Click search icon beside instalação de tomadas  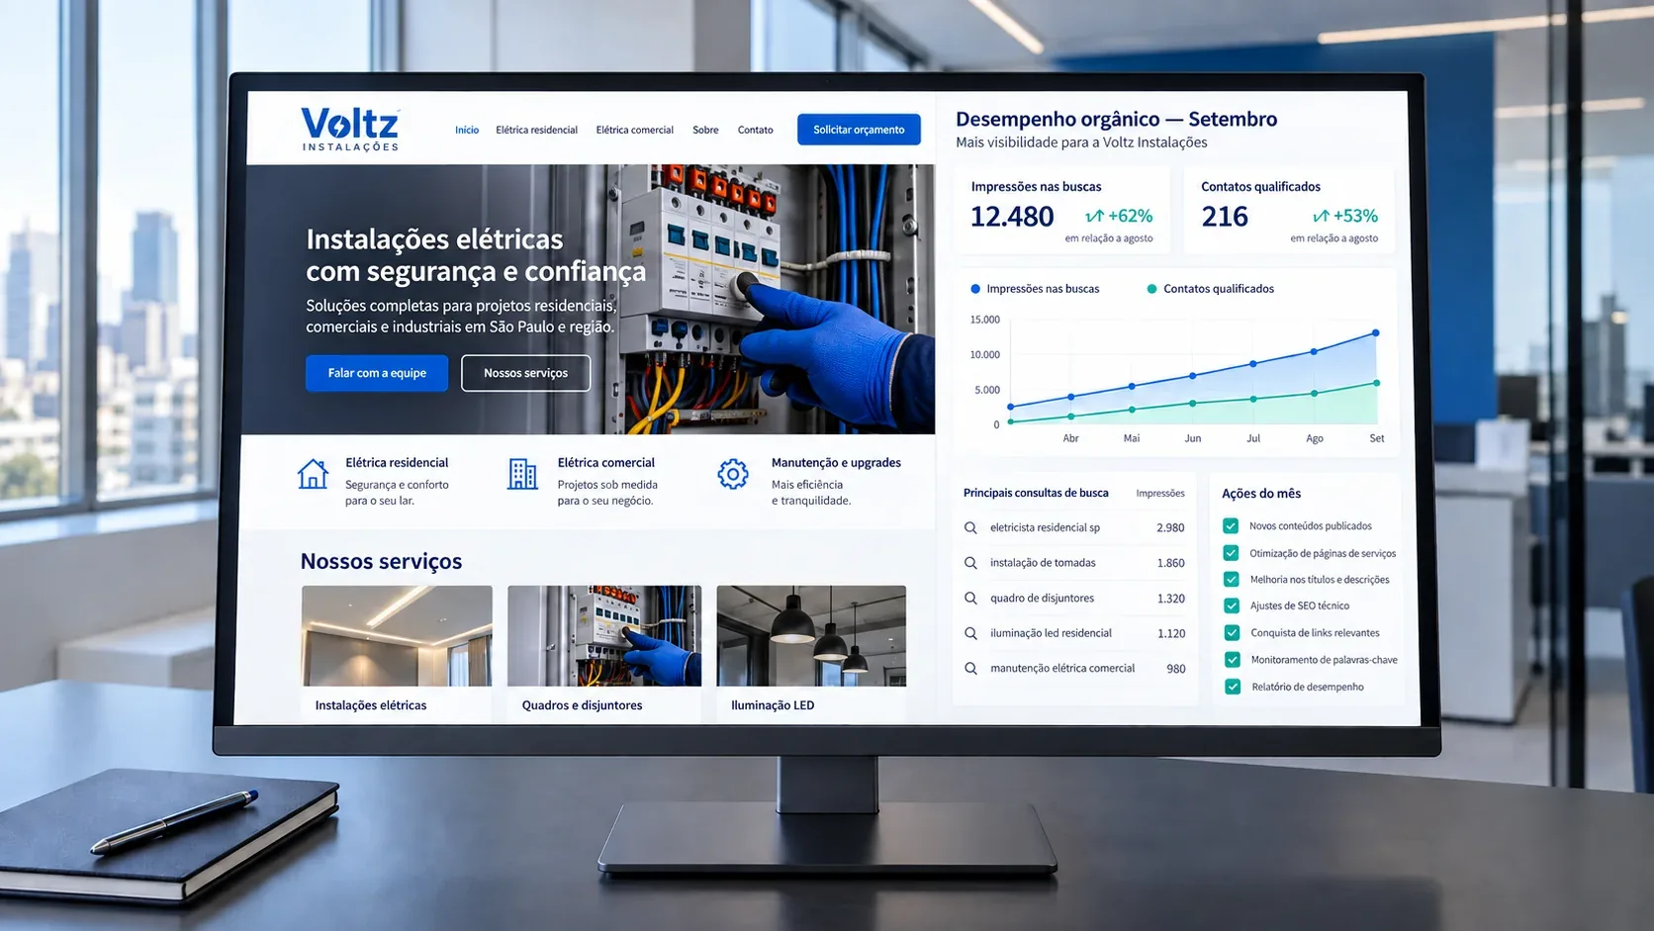pyautogui.click(x=970, y=563)
